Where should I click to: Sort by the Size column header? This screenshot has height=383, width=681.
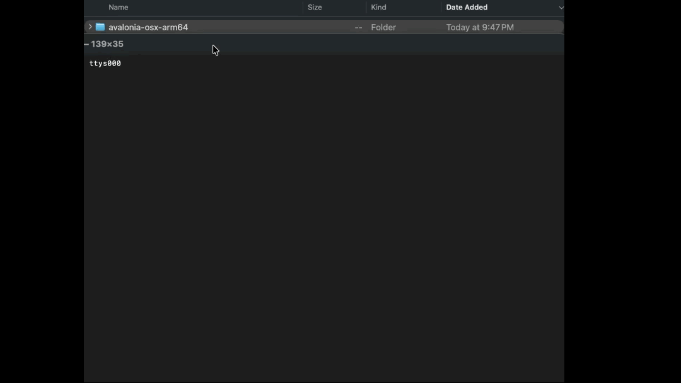coord(315,8)
